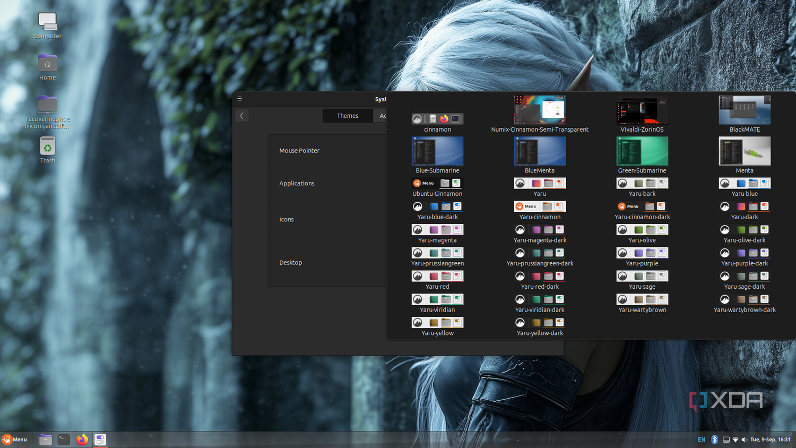Go back with the settings back arrow
The image size is (796, 448).
click(241, 116)
